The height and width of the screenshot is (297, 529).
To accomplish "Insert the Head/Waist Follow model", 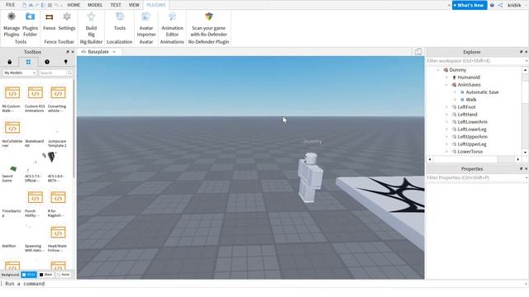I will pyautogui.click(x=58, y=238).
